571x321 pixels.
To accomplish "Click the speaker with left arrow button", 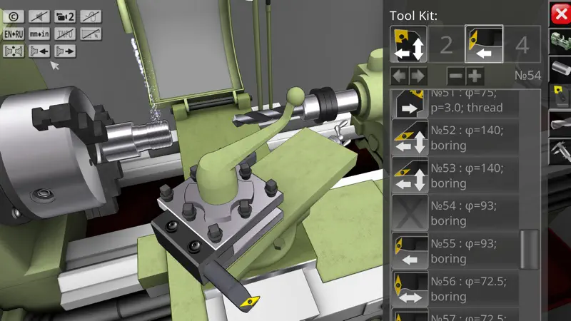I will click(39, 51).
